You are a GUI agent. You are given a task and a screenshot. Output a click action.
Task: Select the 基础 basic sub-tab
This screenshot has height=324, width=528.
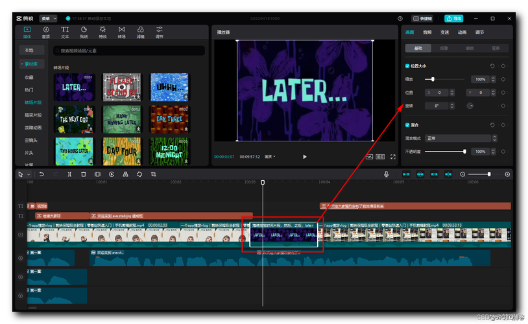418,48
